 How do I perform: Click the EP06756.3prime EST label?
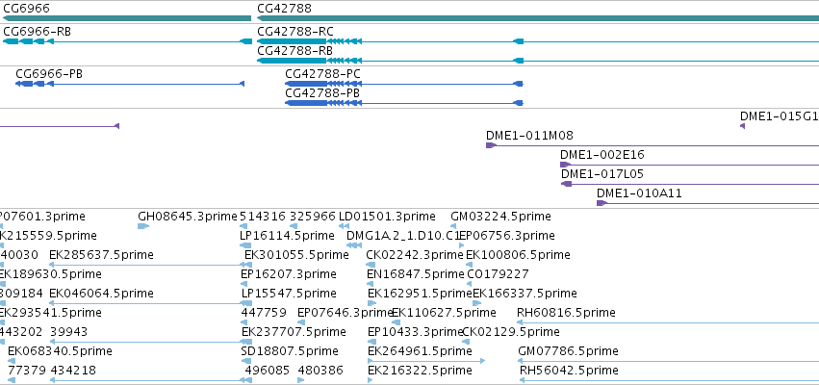(x=506, y=236)
